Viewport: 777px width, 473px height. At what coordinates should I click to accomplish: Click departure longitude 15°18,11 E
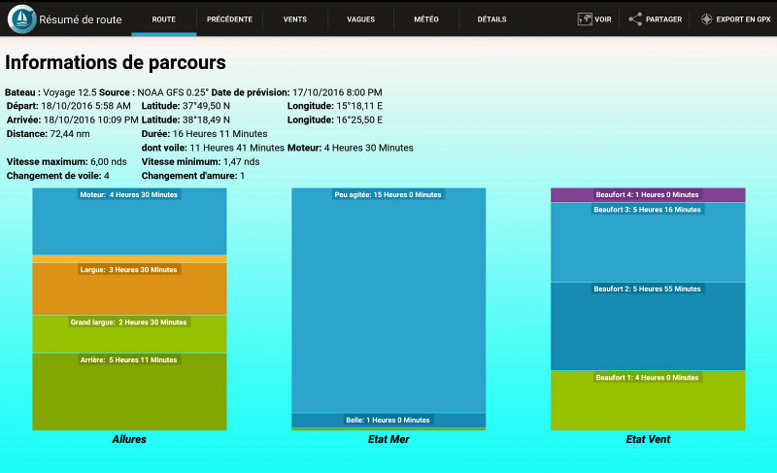coord(359,106)
